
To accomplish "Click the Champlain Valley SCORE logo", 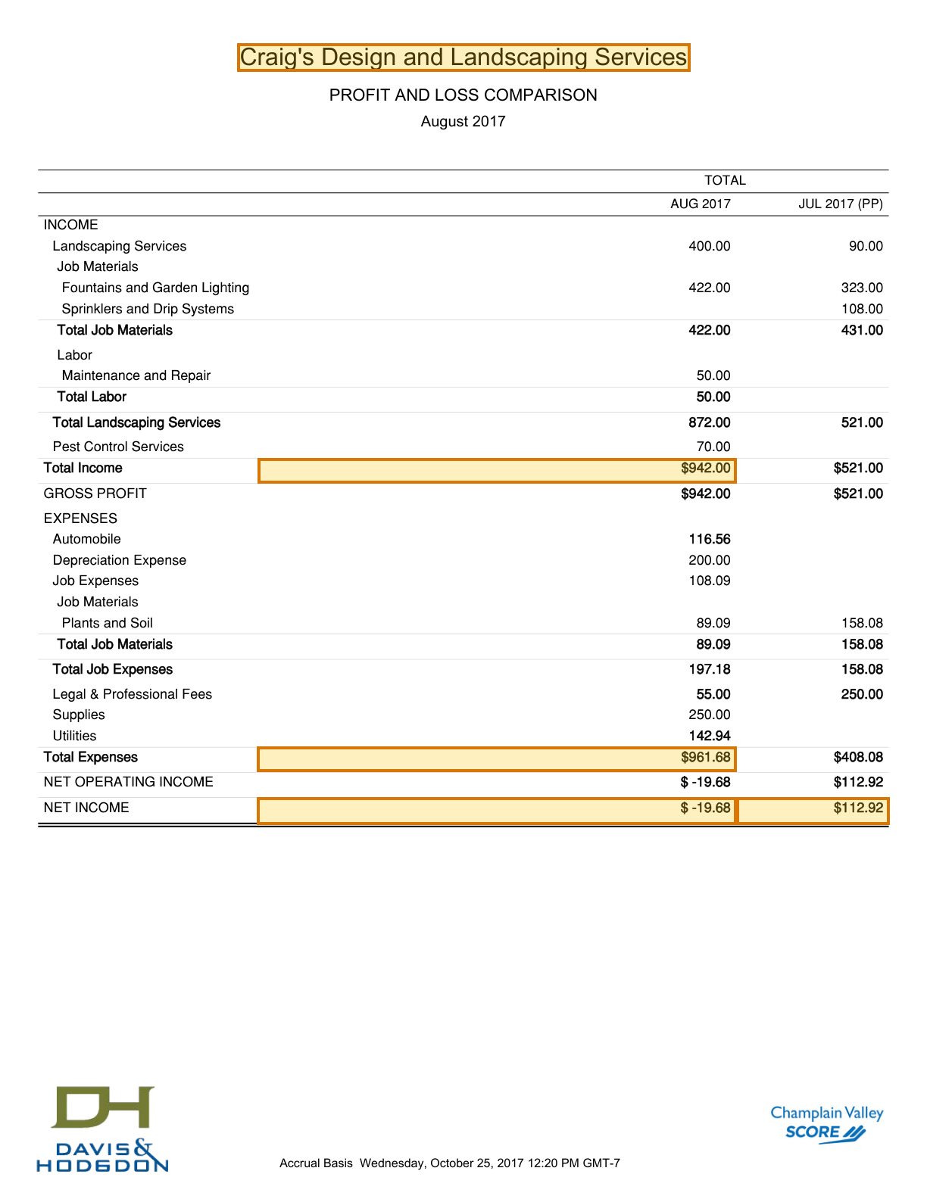I will click(826, 1124).
